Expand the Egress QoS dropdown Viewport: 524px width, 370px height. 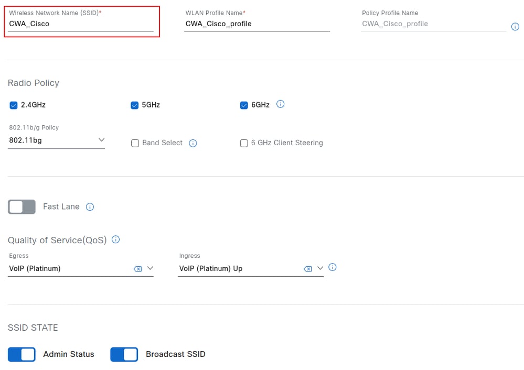tap(150, 268)
